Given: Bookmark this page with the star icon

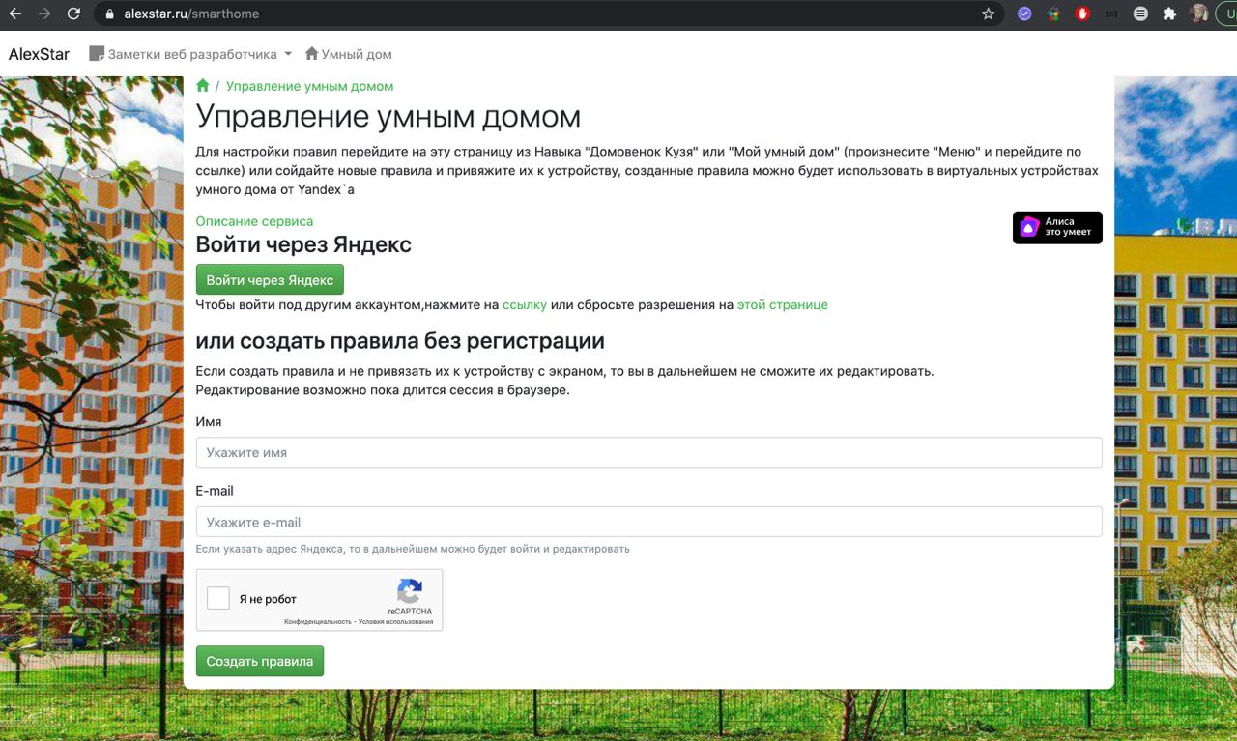Looking at the screenshot, I should (x=988, y=14).
